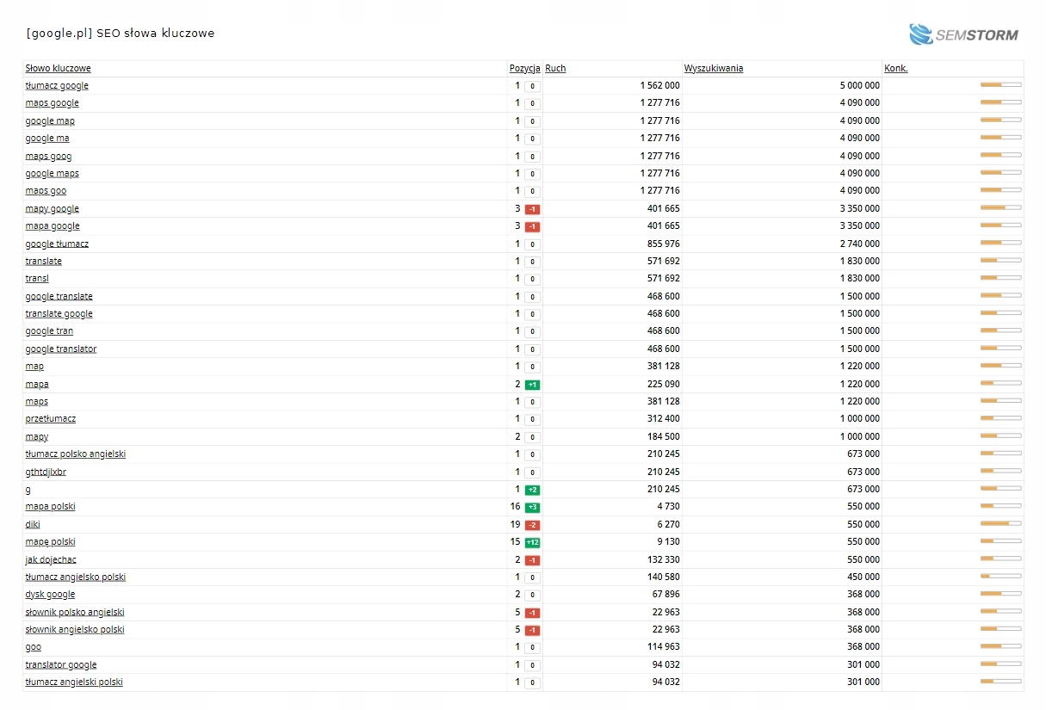The height and width of the screenshot is (710, 1046).
Task: Open keyword link maps goo
Action: click(46, 191)
